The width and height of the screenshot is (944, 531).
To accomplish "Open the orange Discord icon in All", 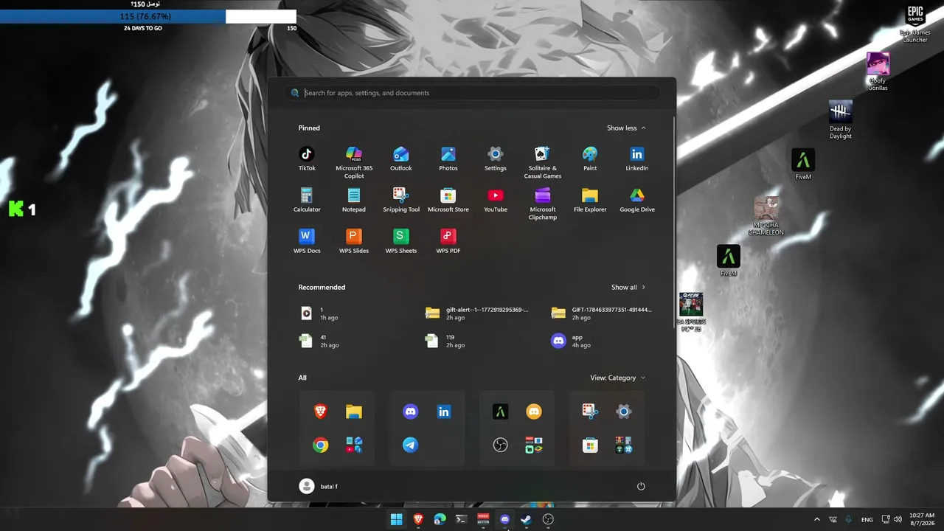I will (x=534, y=412).
